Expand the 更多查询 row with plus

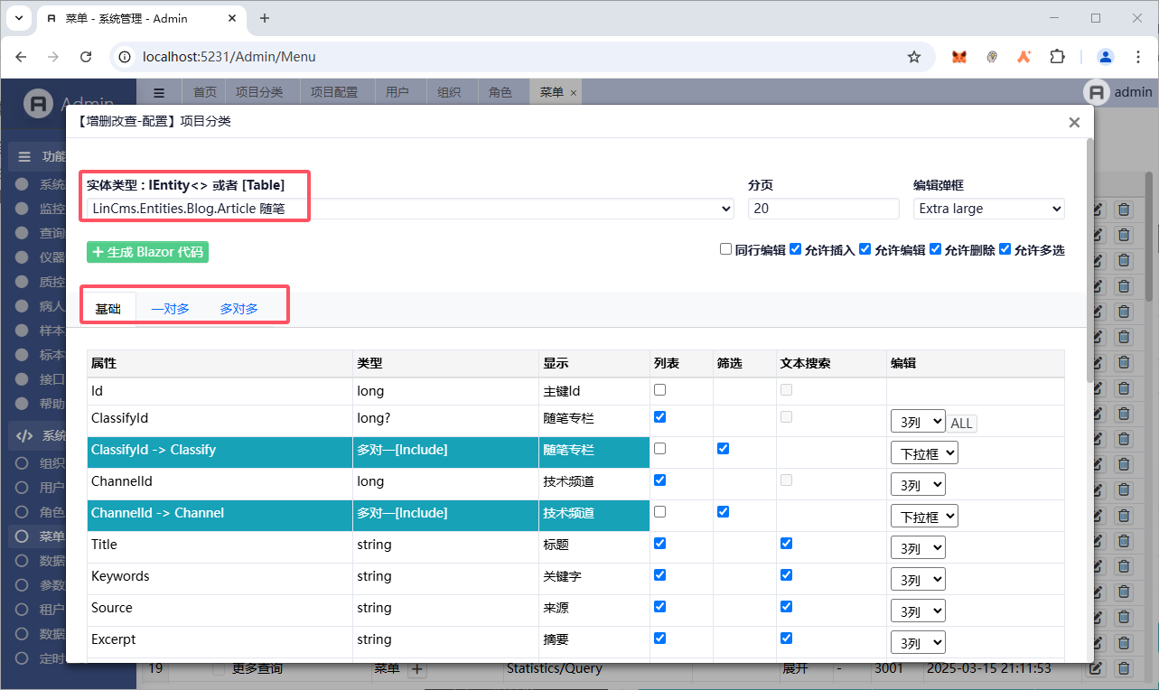pos(416,669)
